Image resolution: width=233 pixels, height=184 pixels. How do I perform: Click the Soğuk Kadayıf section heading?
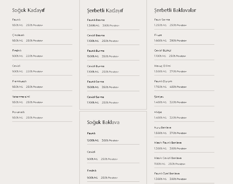28,10
